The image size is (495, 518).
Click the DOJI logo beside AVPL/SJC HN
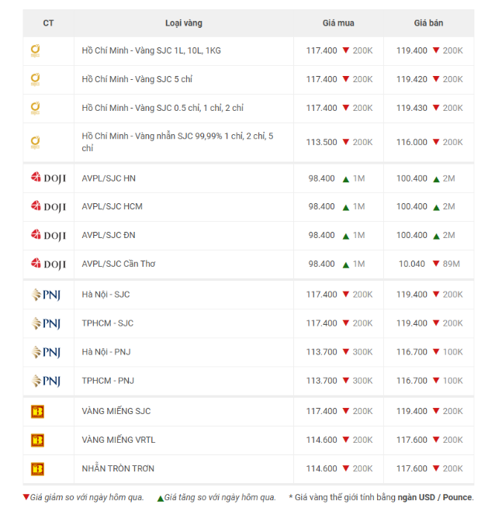(48, 178)
